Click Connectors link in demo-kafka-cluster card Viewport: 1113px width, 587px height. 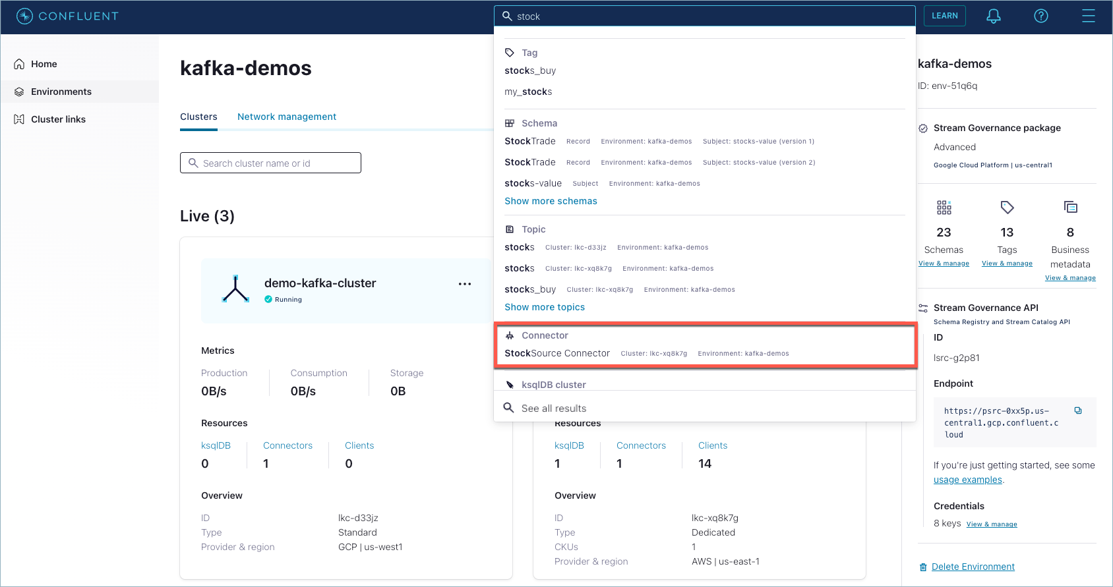click(x=287, y=445)
